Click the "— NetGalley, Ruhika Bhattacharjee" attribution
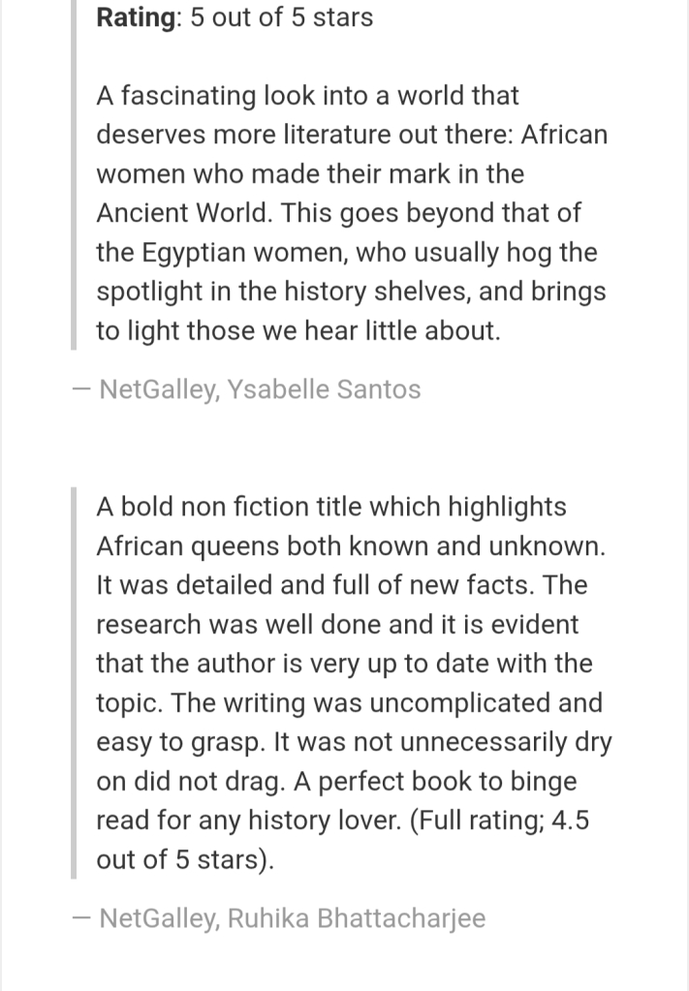Screen dimensions: 689x991 [x=279, y=917]
